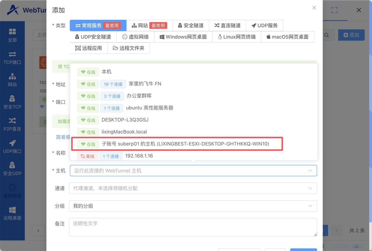Select 虚拟网络 in the left sidebar

[12, 191]
